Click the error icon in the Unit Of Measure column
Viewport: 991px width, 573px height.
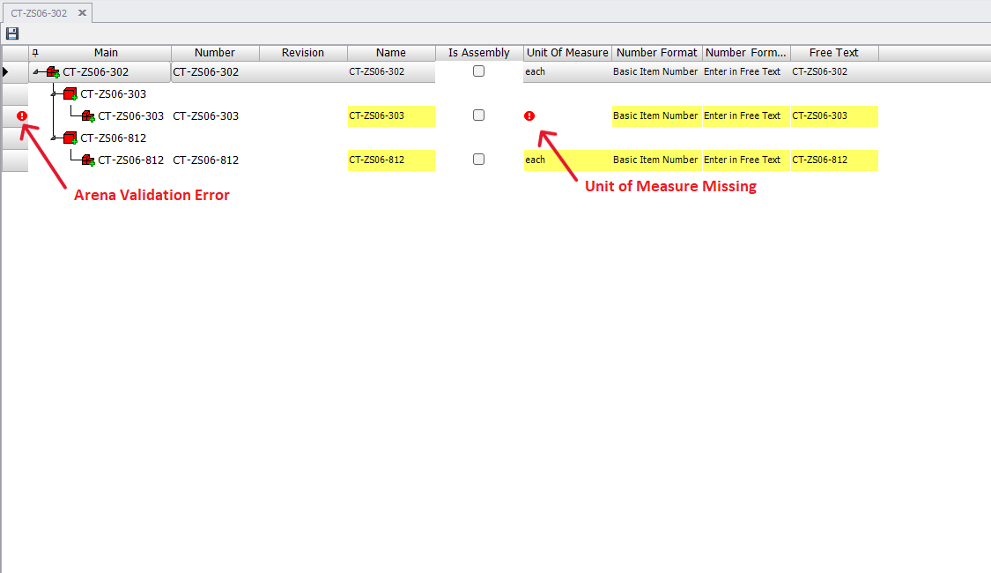[529, 115]
